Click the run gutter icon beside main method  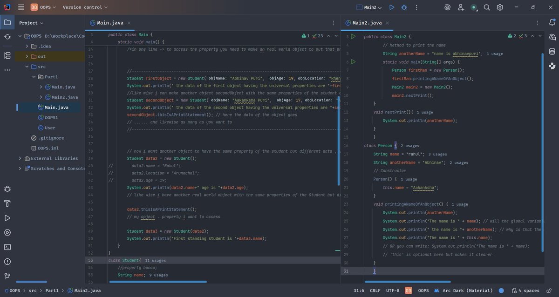[353, 61]
